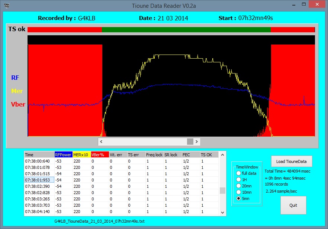Select the 07:38:01:078 time cell
The height and width of the screenshot is (229, 328).
point(39,167)
